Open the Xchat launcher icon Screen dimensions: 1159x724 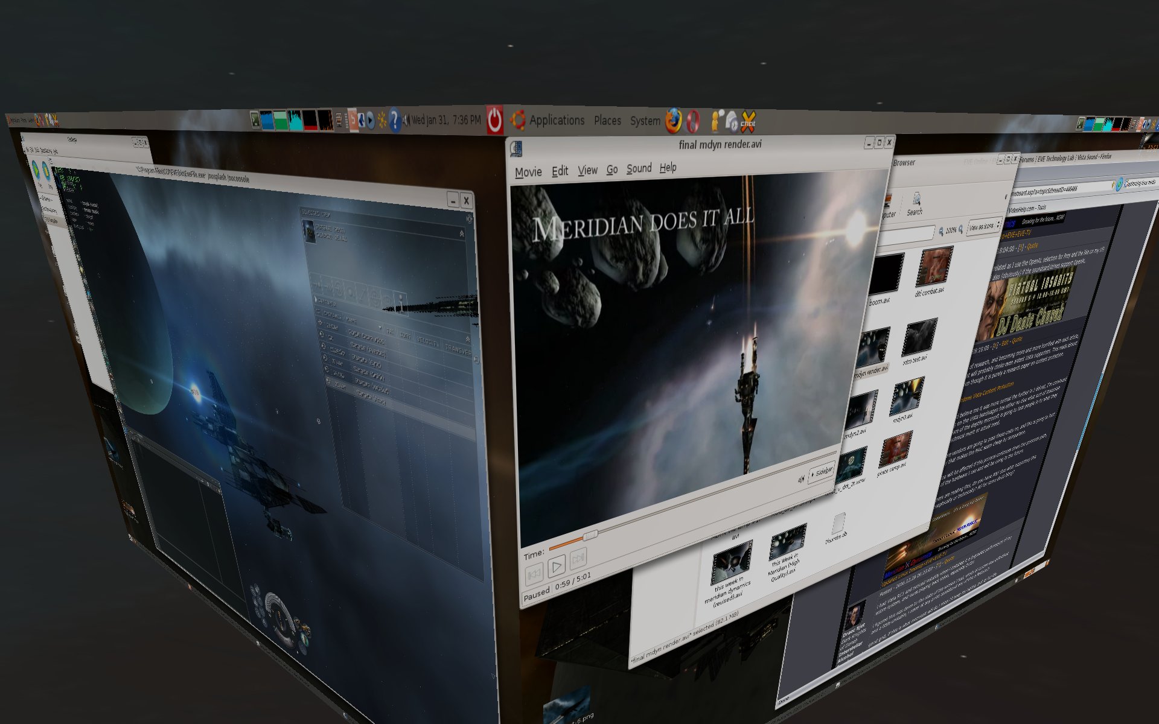click(x=748, y=122)
